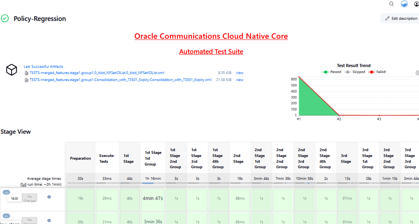Viewport: 419px width, 224px height.
Task: Open the Add_NFSetIDList xml artifact file
Action: (97, 73)
